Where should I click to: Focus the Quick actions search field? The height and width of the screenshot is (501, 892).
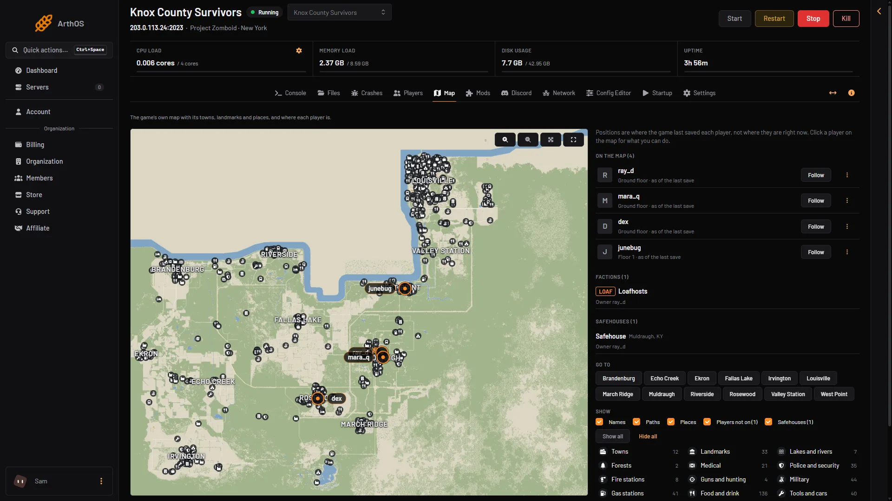pos(59,50)
